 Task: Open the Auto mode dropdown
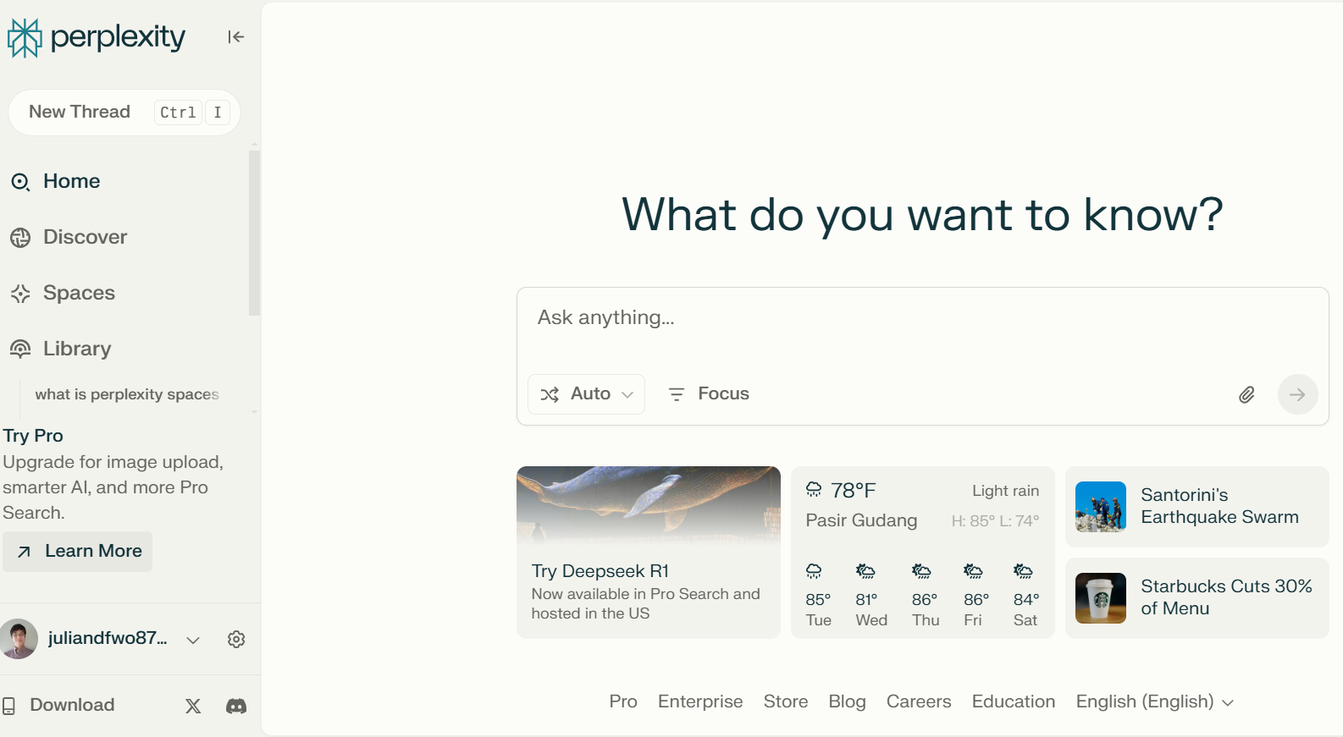pos(586,394)
